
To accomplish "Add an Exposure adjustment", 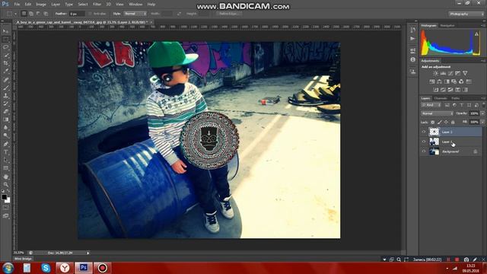I will click(457, 73).
